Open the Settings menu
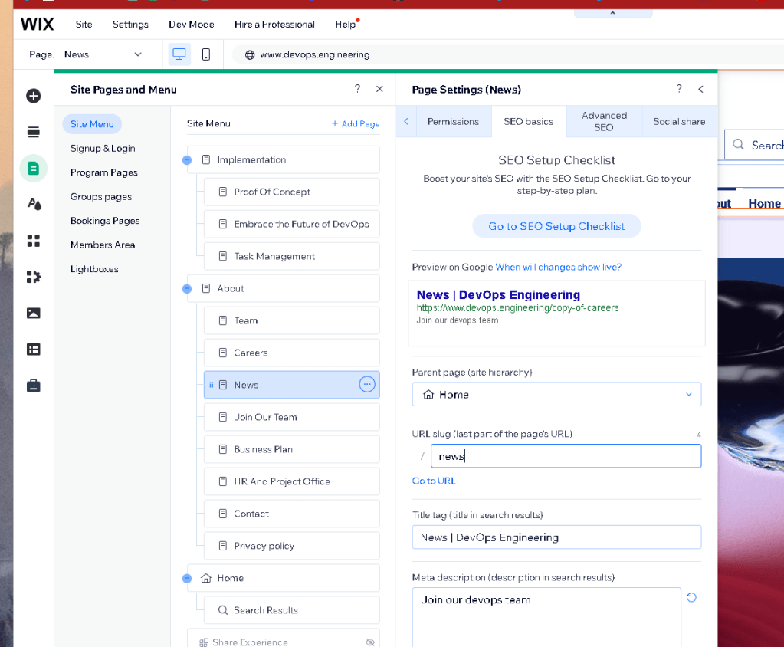The height and width of the screenshot is (647, 784). click(130, 24)
